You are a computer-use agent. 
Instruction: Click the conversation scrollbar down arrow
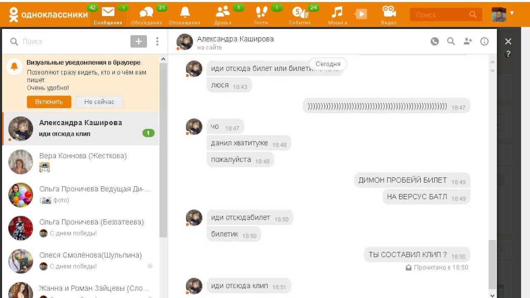coord(492,295)
